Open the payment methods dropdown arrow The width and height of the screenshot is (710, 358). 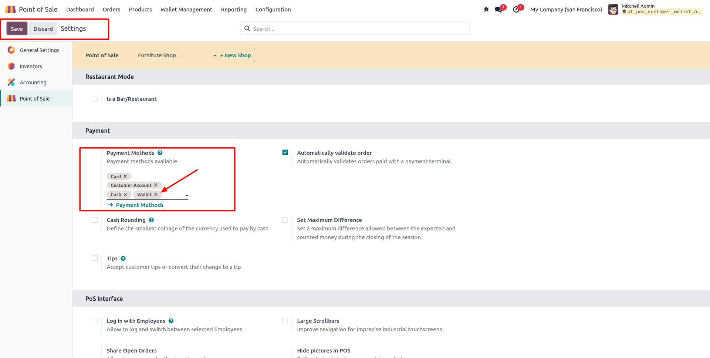tap(187, 195)
